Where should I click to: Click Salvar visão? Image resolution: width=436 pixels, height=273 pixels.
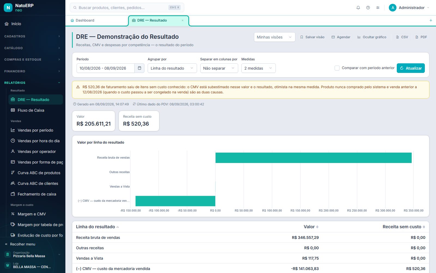[x=312, y=37]
